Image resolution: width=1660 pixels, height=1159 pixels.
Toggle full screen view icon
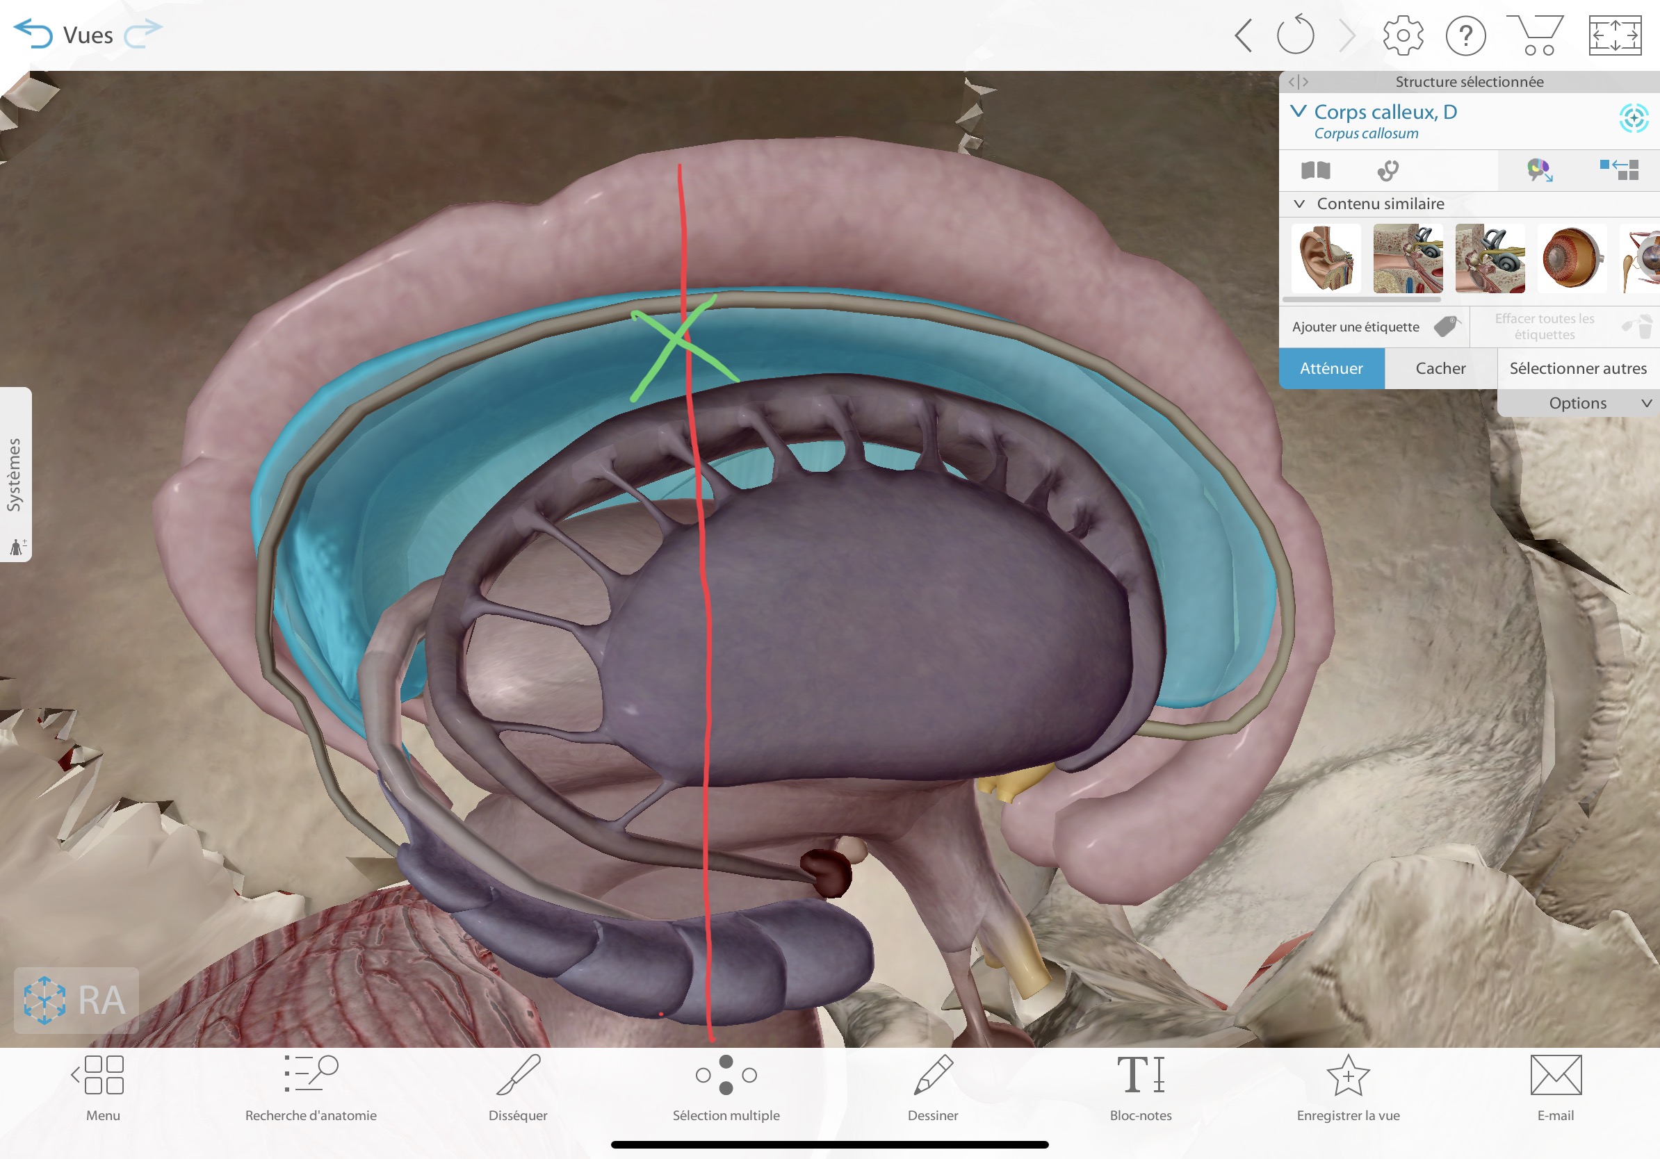[x=1614, y=35]
